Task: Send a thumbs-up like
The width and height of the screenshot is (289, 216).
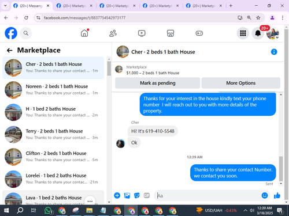Action: coord(277,195)
